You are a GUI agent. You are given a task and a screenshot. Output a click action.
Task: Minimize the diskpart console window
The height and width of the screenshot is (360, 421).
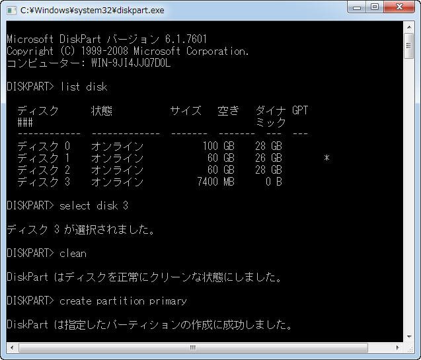[x=357, y=8]
